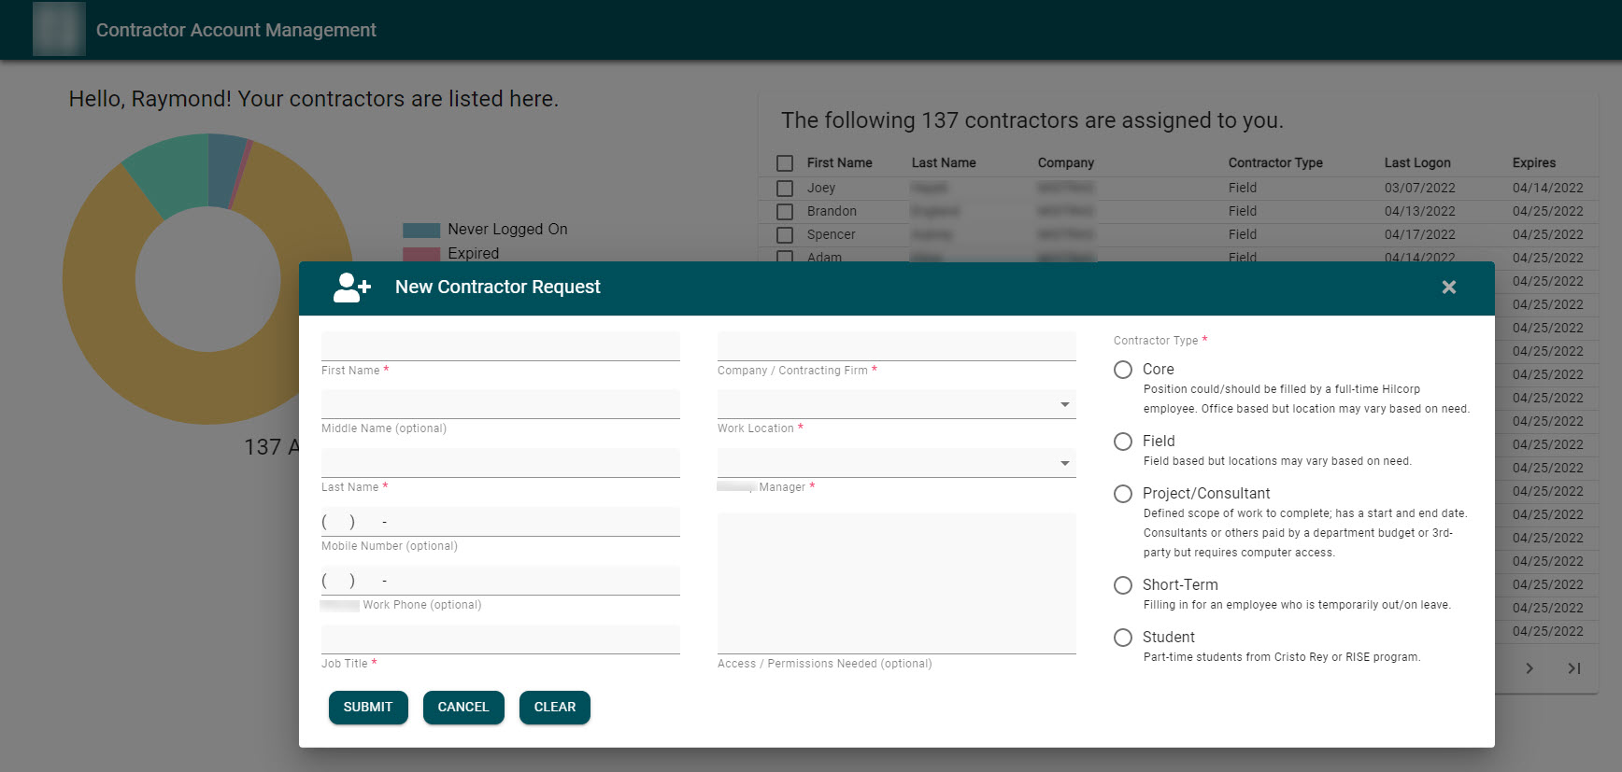The width and height of the screenshot is (1622, 772).
Task: Click the Access / Permissions Needed textarea
Action: (895, 583)
